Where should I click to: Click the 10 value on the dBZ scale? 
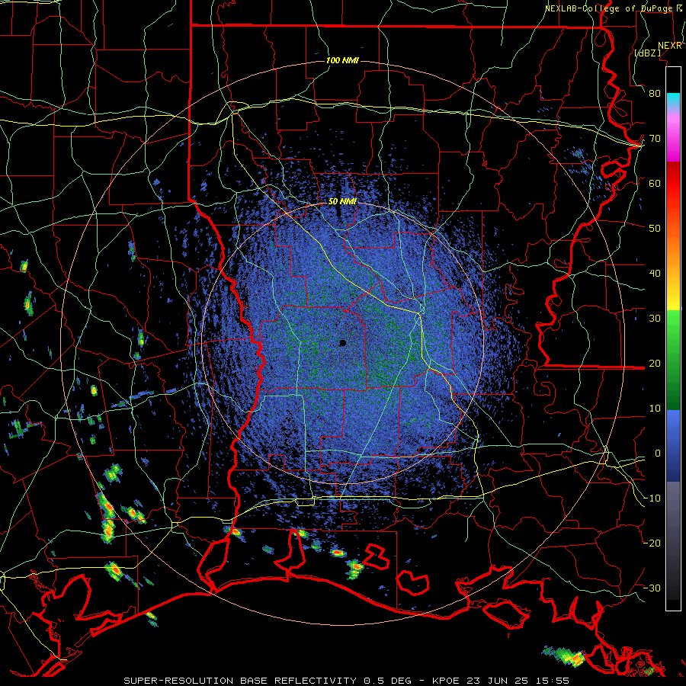click(655, 409)
